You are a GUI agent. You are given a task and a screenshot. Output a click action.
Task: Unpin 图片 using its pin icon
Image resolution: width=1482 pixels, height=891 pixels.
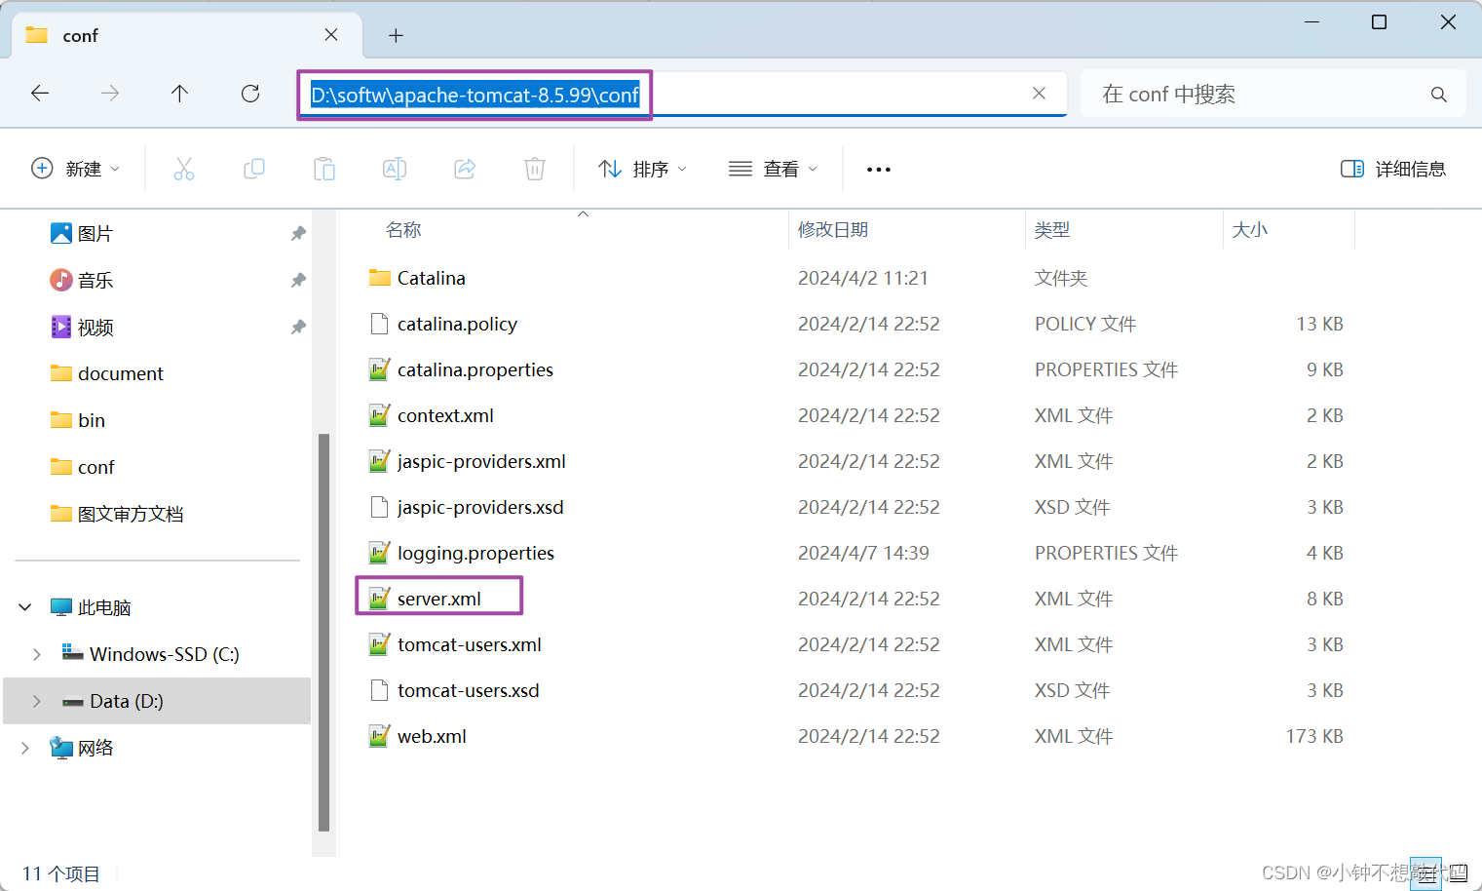click(298, 234)
